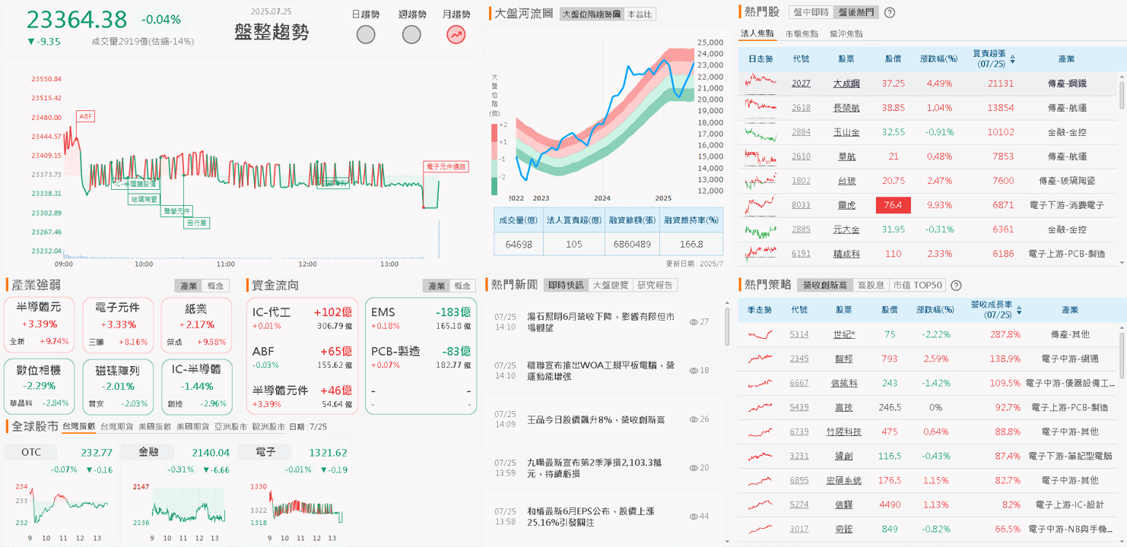Open 亞洲股市 global market tab

(230, 426)
